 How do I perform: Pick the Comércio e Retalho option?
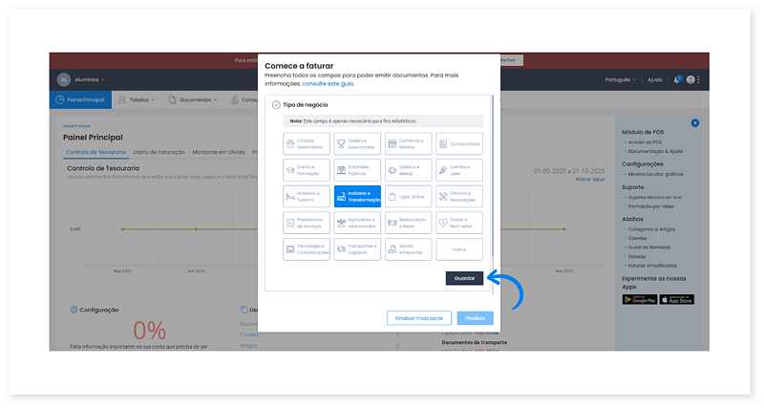(408, 143)
